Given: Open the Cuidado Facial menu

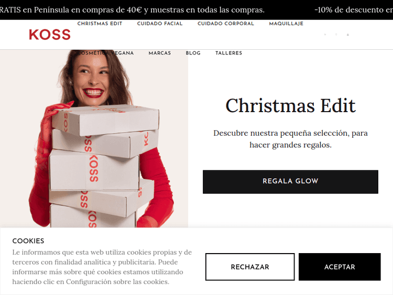Looking at the screenshot, I should (x=160, y=24).
